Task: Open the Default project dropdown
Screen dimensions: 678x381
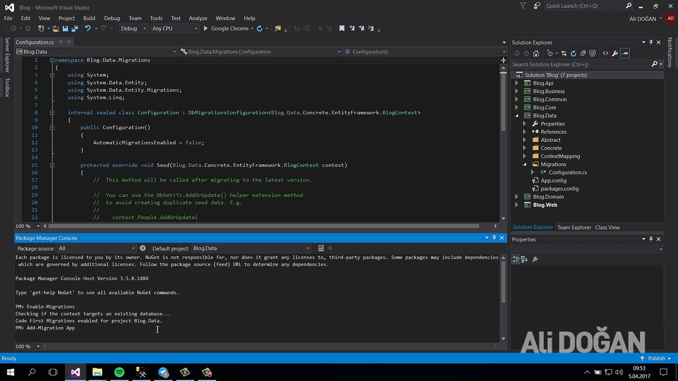Action: click(x=251, y=248)
